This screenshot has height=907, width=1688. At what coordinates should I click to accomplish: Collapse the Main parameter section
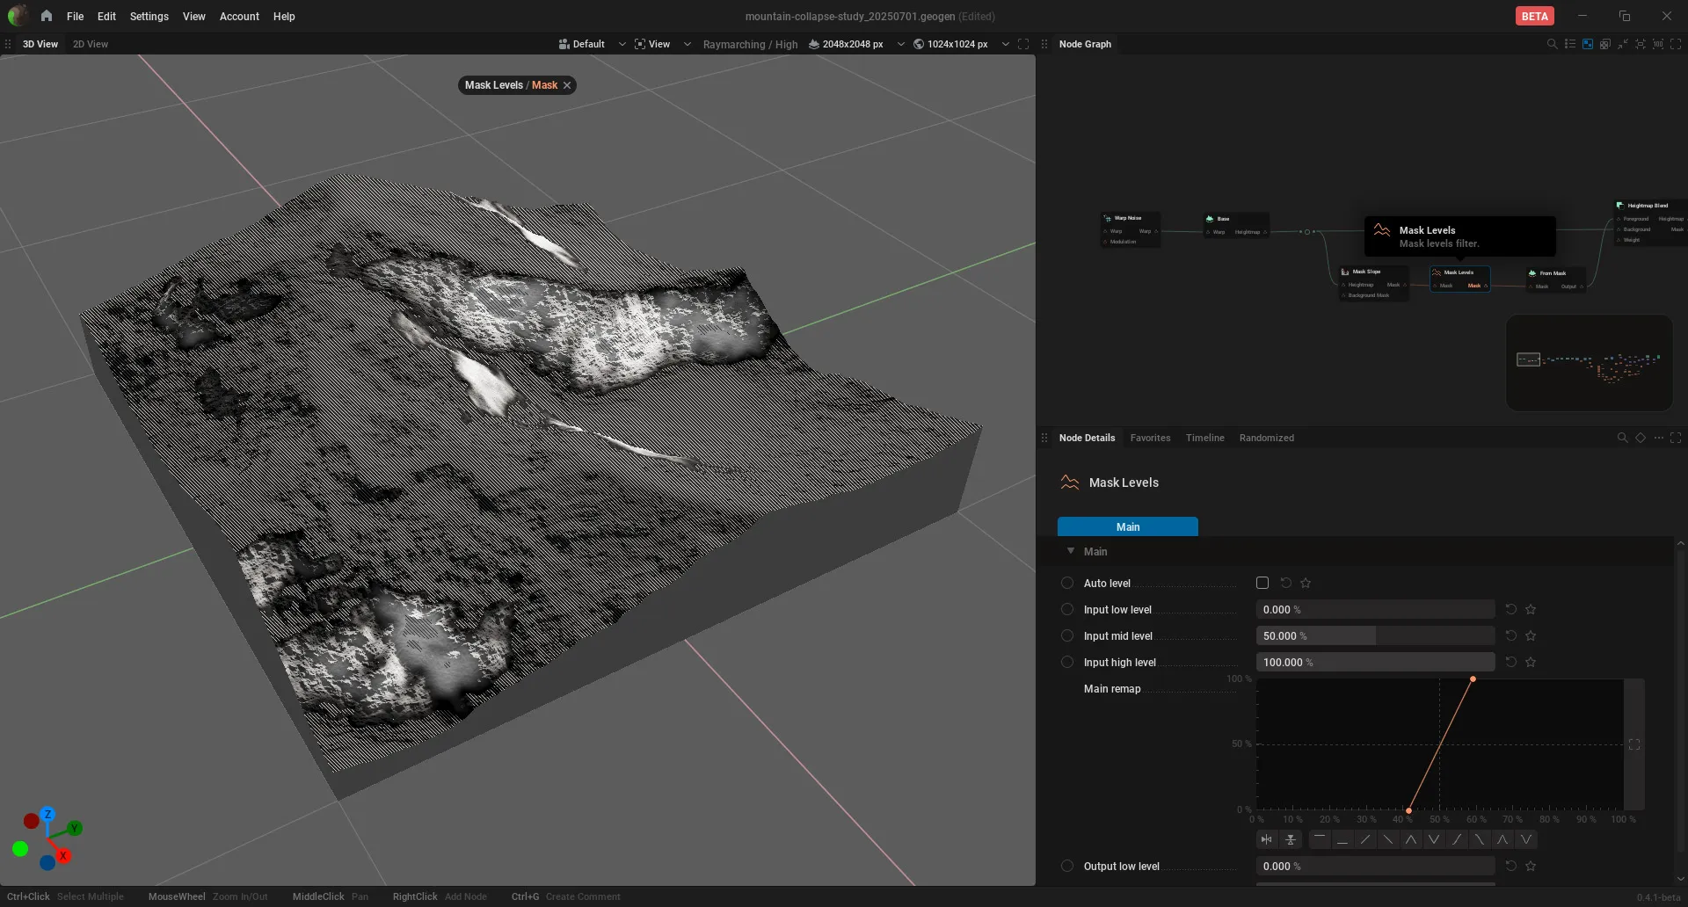pyautogui.click(x=1071, y=551)
